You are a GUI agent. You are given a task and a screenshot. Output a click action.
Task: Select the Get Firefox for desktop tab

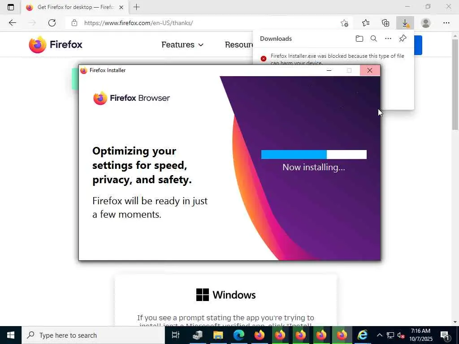[x=75, y=7]
